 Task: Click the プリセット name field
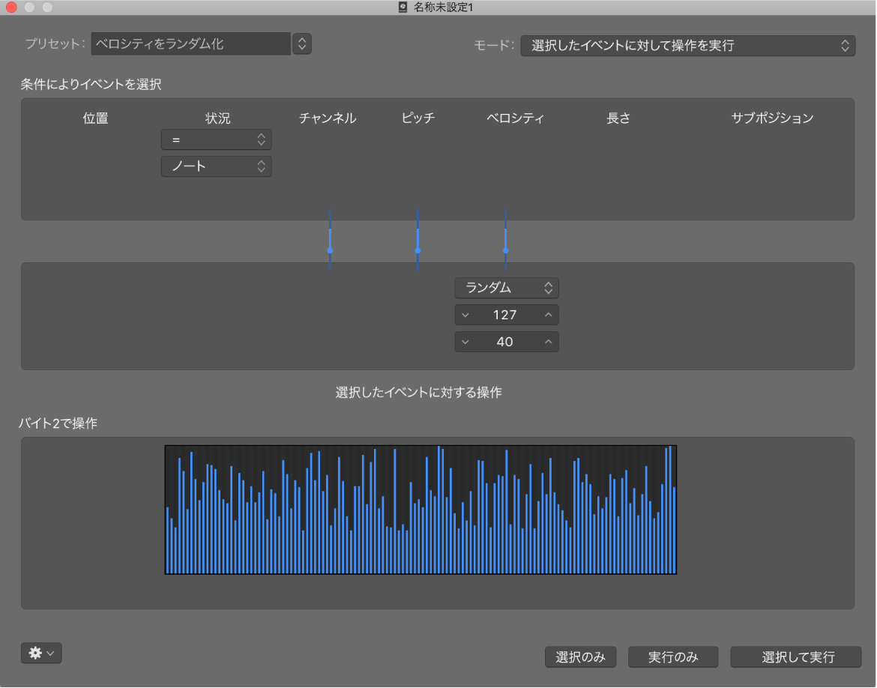(x=190, y=43)
